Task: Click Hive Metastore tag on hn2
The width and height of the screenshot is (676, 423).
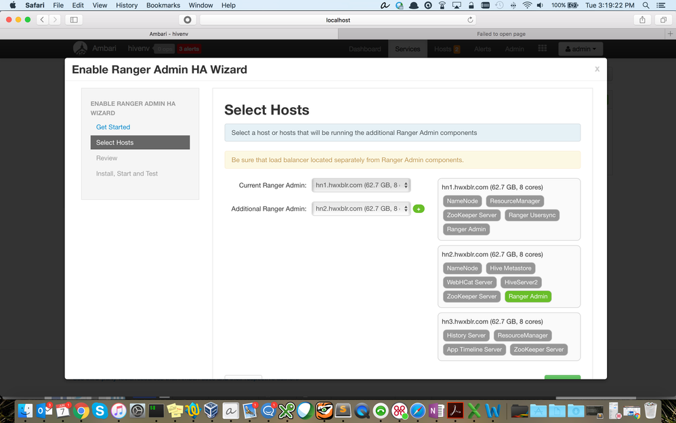Action: [511, 268]
